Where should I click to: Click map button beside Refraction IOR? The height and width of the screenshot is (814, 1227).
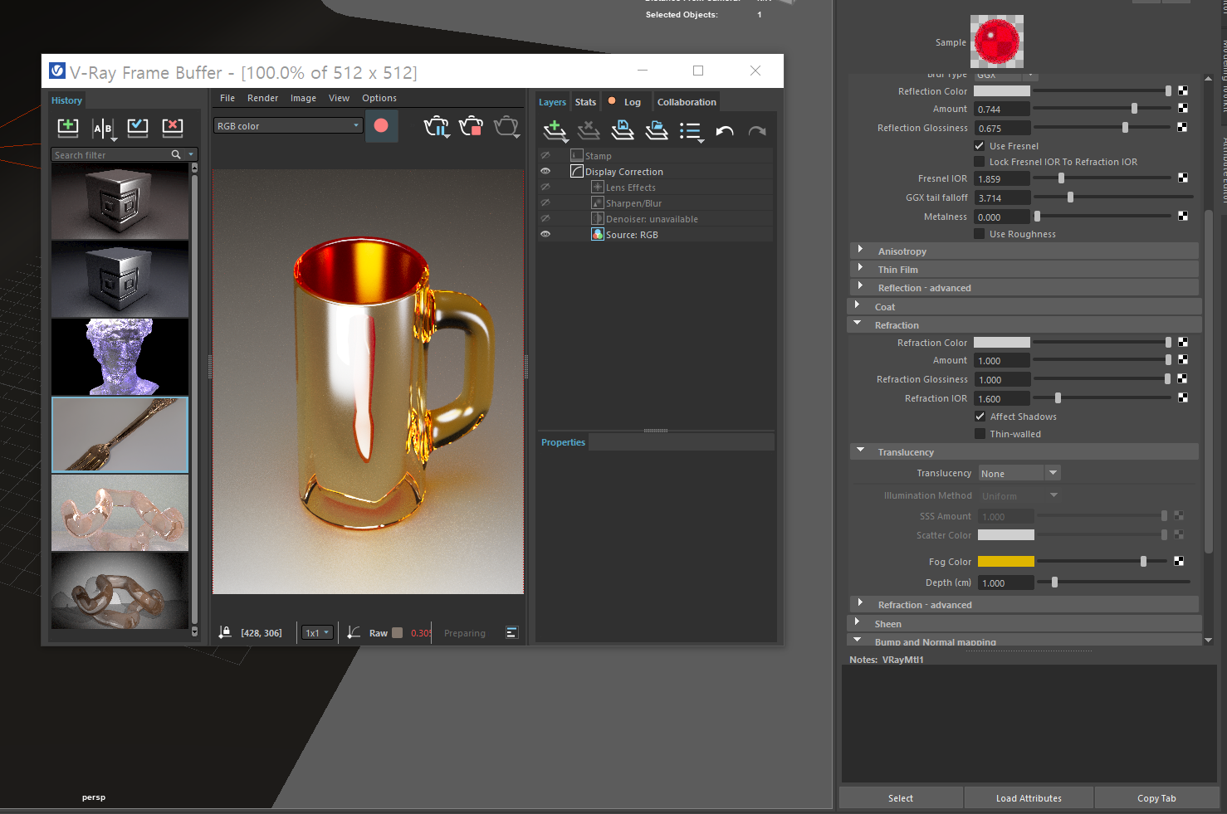1183,397
